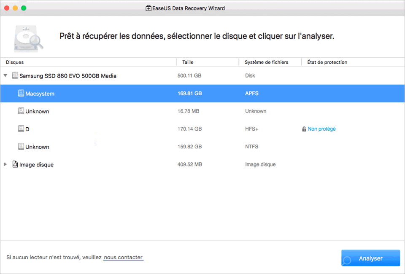Minimize the window with yellow button
The width and height of the screenshot is (405, 274).
pos(15,8)
